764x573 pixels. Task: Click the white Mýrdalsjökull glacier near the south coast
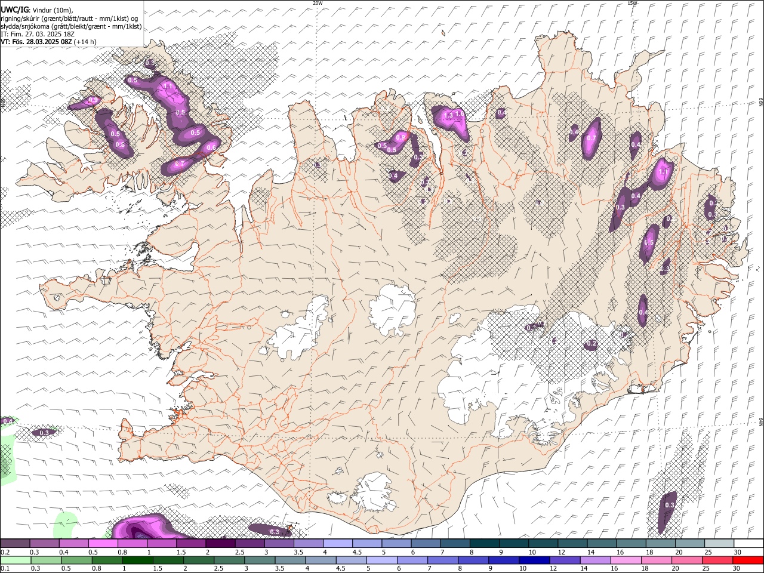[374, 492]
